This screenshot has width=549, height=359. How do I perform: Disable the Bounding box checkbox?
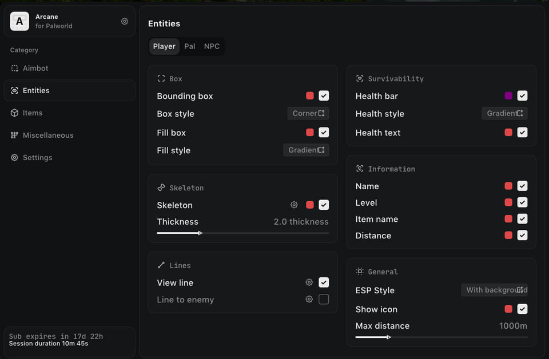324,95
